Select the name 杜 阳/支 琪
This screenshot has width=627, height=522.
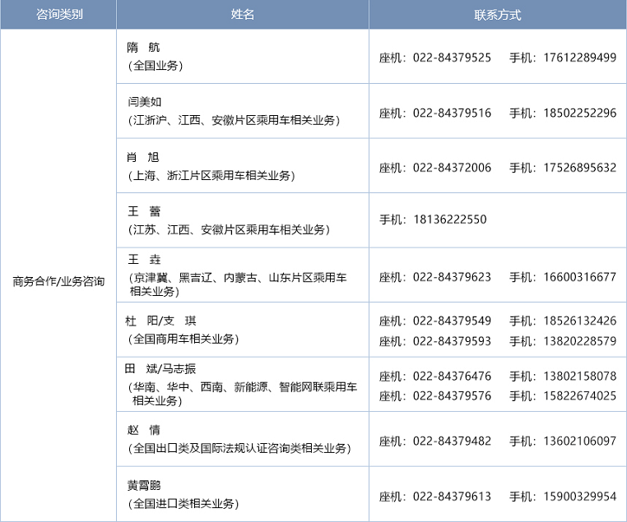(x=161, y=320)
